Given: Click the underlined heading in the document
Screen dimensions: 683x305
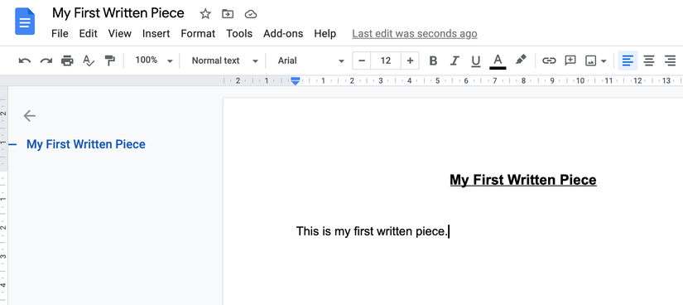Looking at the screenshot, I should [x=522, y=180].
